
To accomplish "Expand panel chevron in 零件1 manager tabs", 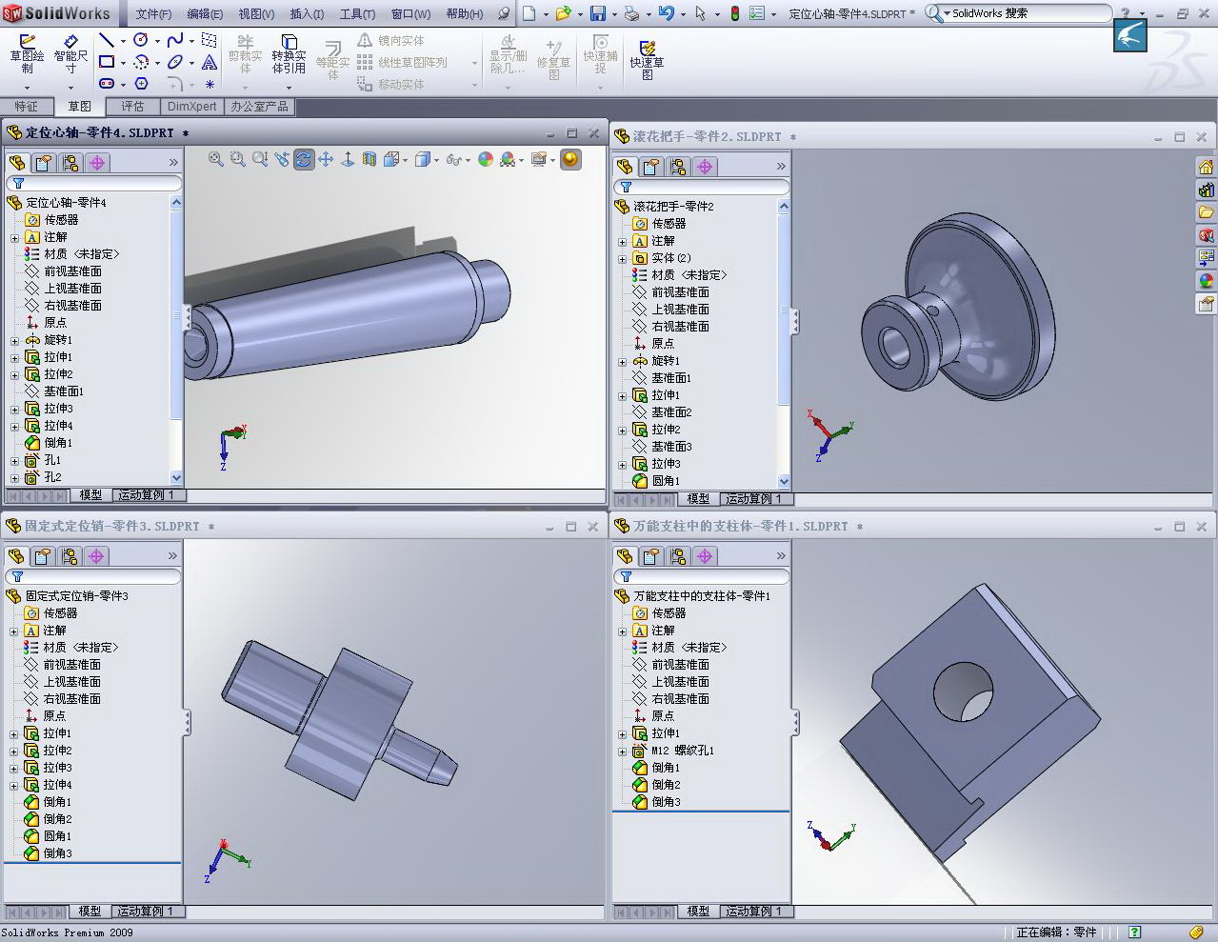I will tap(781, 556).
